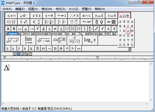This screenshot has width=155, height=112.
Task: Insert partial derivative symbol from small bar
Action: [x=43, y=29]
